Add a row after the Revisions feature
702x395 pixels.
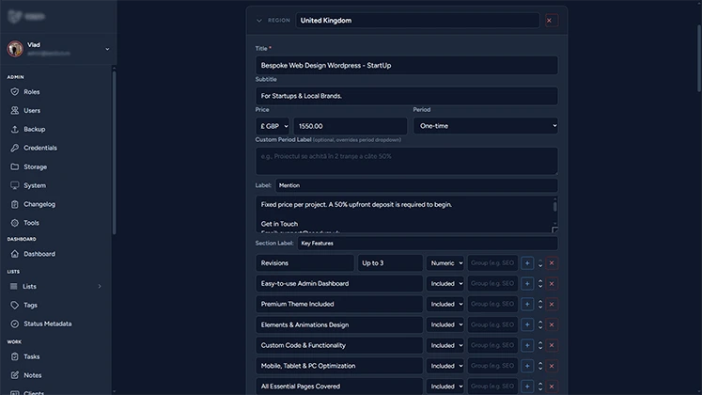click(527, 263)
